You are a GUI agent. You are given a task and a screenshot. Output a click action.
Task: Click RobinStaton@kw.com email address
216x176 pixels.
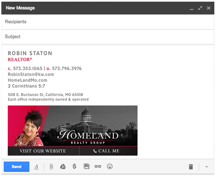31,74
